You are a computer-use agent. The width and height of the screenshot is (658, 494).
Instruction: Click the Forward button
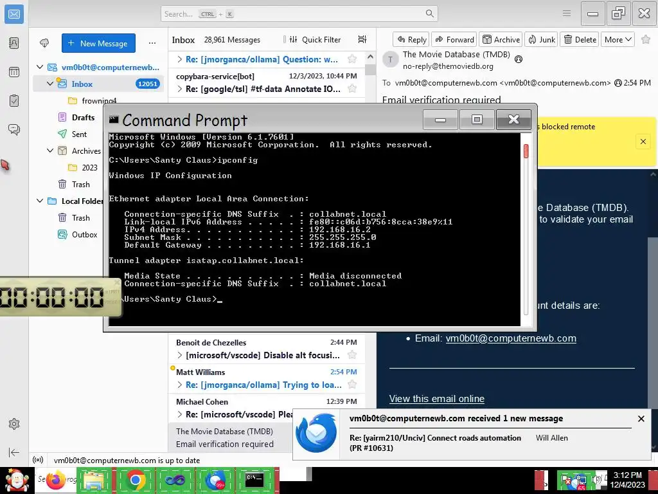[x=454, y=39]
